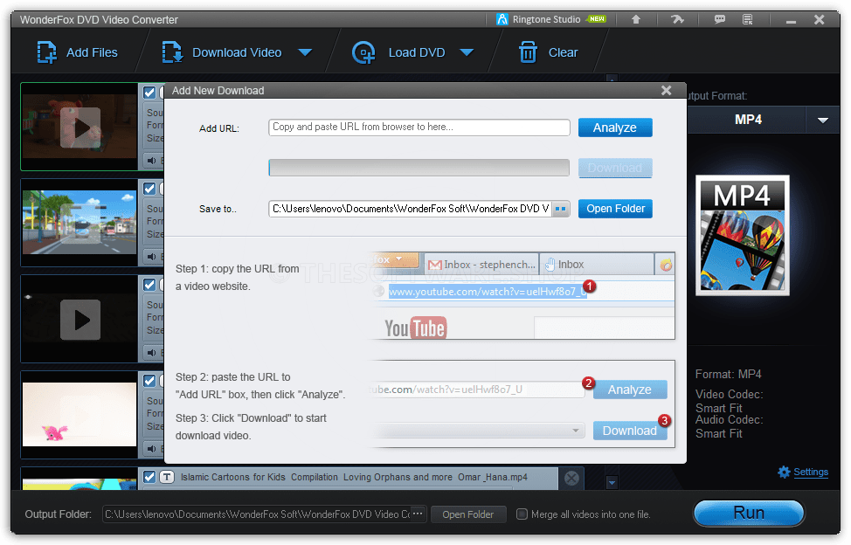Uncheck the second video's checkbox
The height and width of the screenshot is (545, 851).
(x=149, y=189)
